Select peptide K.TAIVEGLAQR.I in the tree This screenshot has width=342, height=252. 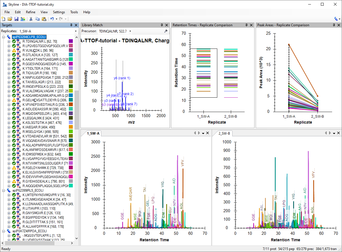[x=42, y=82]
